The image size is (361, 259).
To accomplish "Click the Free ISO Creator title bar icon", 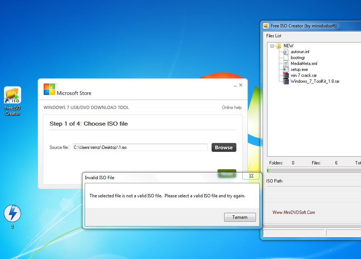I will tap(266, 26).
